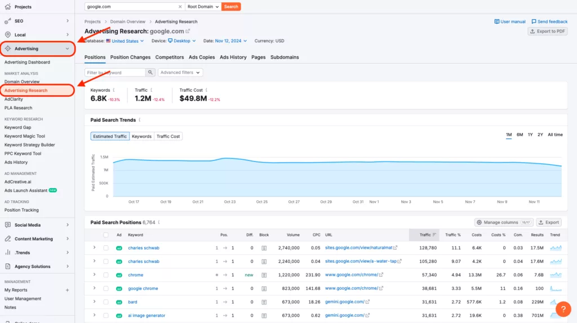
Task: Click the Export button above the table
Action: (549, 222)
